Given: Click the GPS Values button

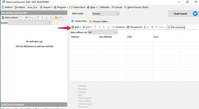Looking at the screenshot, I should [158, 27].
